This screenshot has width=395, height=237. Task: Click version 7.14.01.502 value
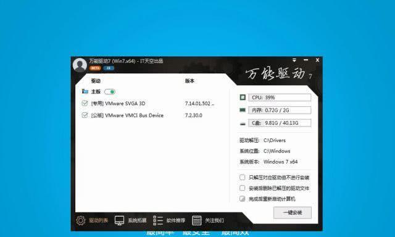(x=199, y=104)
